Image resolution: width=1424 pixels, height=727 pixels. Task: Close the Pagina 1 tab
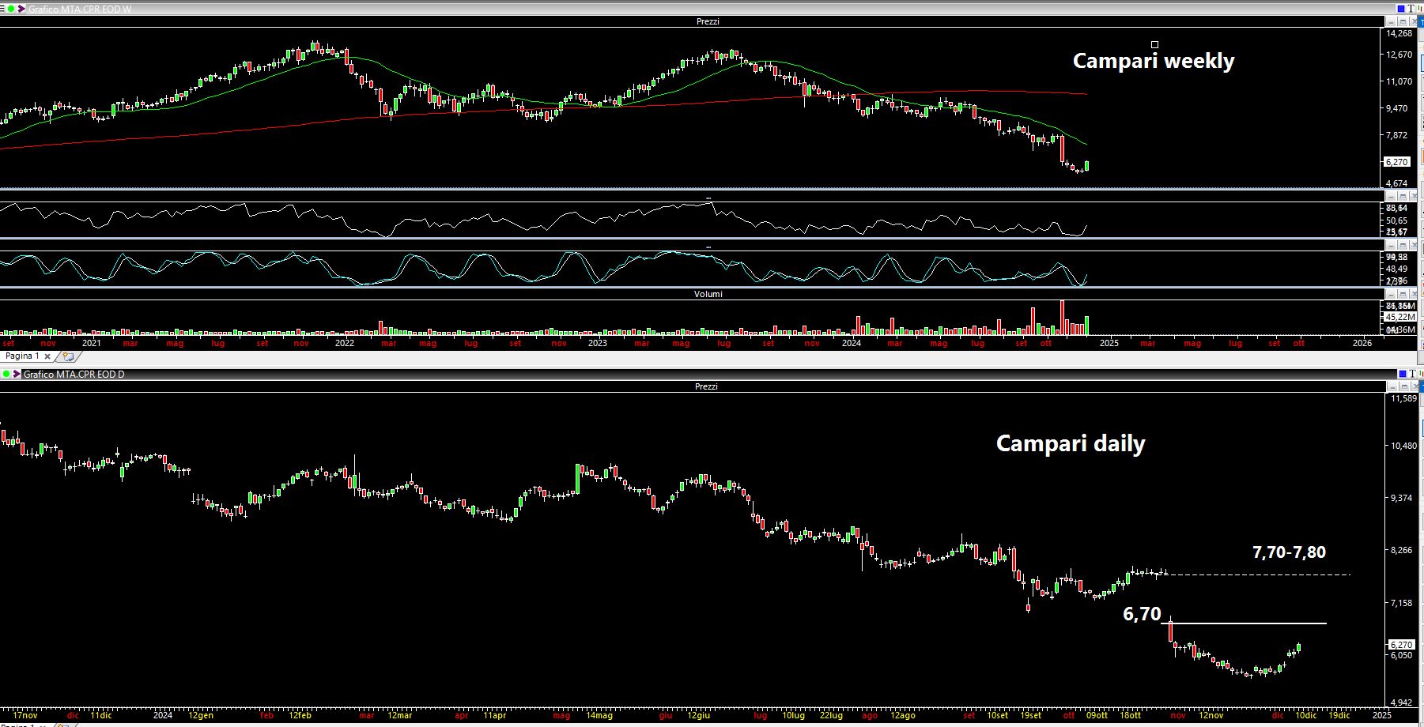pos(47,356)
